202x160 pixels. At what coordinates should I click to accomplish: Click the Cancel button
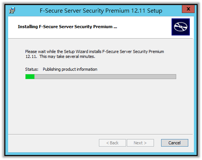click(x=174, y=143)
